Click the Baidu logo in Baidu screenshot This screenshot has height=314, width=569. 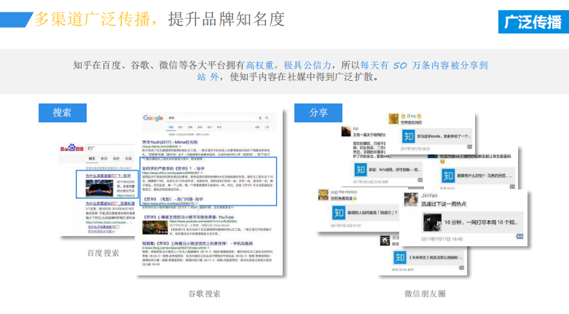(x=72, y=148)
